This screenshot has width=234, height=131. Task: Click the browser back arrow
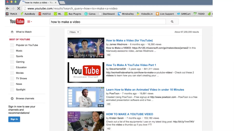(7, 8)
